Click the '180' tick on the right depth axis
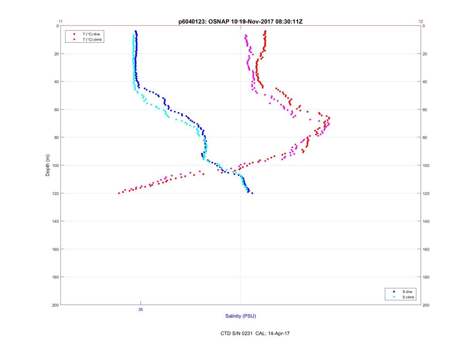 pyautogui.click(x=426, y=277)
